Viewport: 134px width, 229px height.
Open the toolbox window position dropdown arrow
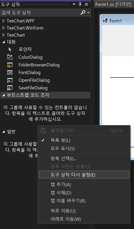(x=74, y=4)
